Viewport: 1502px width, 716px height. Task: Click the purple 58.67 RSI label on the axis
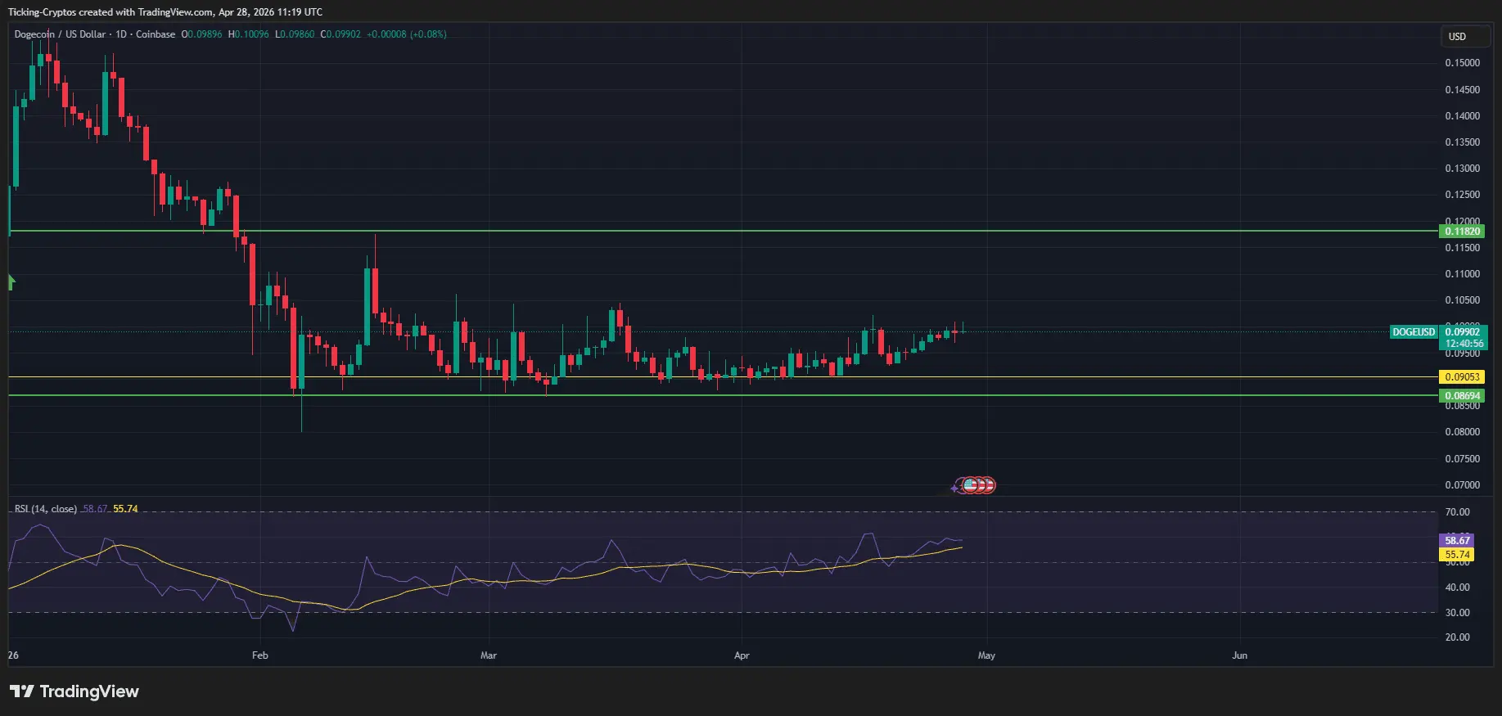pyautogui.click(x=1457, y=541)
